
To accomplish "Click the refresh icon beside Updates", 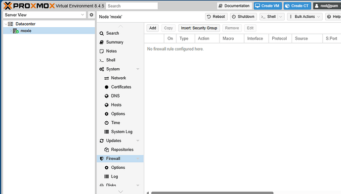I will point(102,141).
